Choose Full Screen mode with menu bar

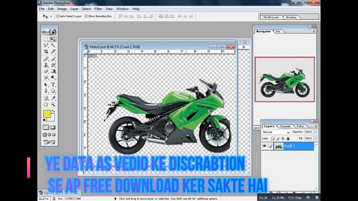click(49, 135)
